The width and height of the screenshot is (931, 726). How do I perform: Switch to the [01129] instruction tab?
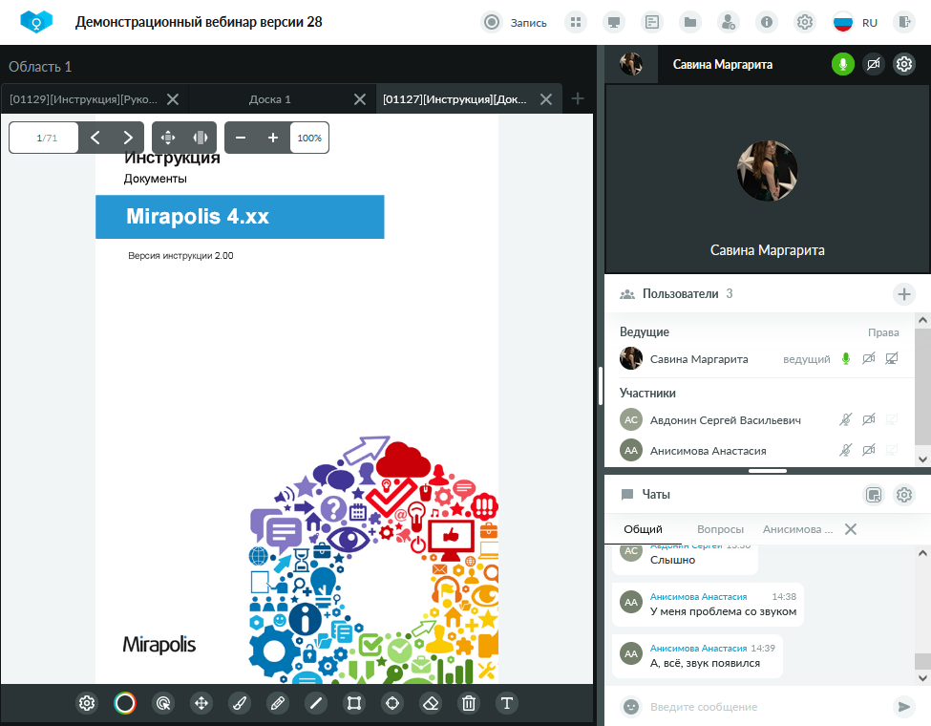[84, 99]
